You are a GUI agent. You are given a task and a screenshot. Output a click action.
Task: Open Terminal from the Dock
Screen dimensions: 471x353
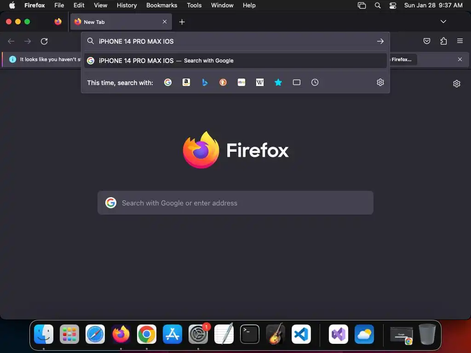(250, 334)
